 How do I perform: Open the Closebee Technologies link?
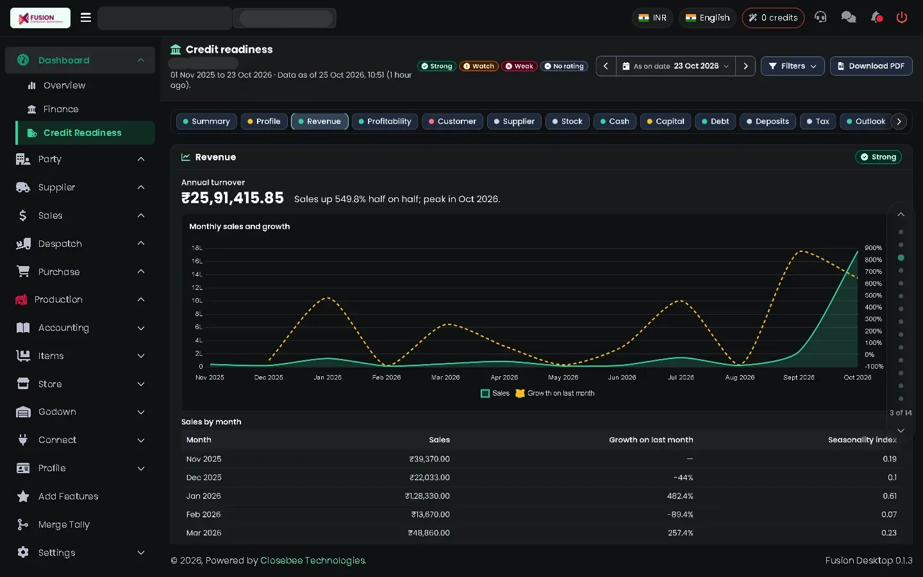(313, 560)
